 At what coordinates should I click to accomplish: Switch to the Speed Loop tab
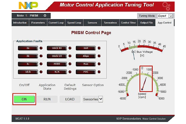pyautogui.click(x=74, y=23)
